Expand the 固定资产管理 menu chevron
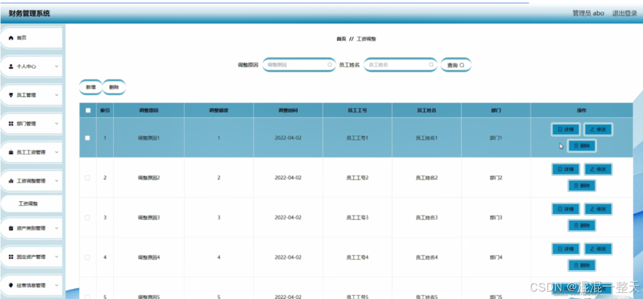 click(57, 257)
